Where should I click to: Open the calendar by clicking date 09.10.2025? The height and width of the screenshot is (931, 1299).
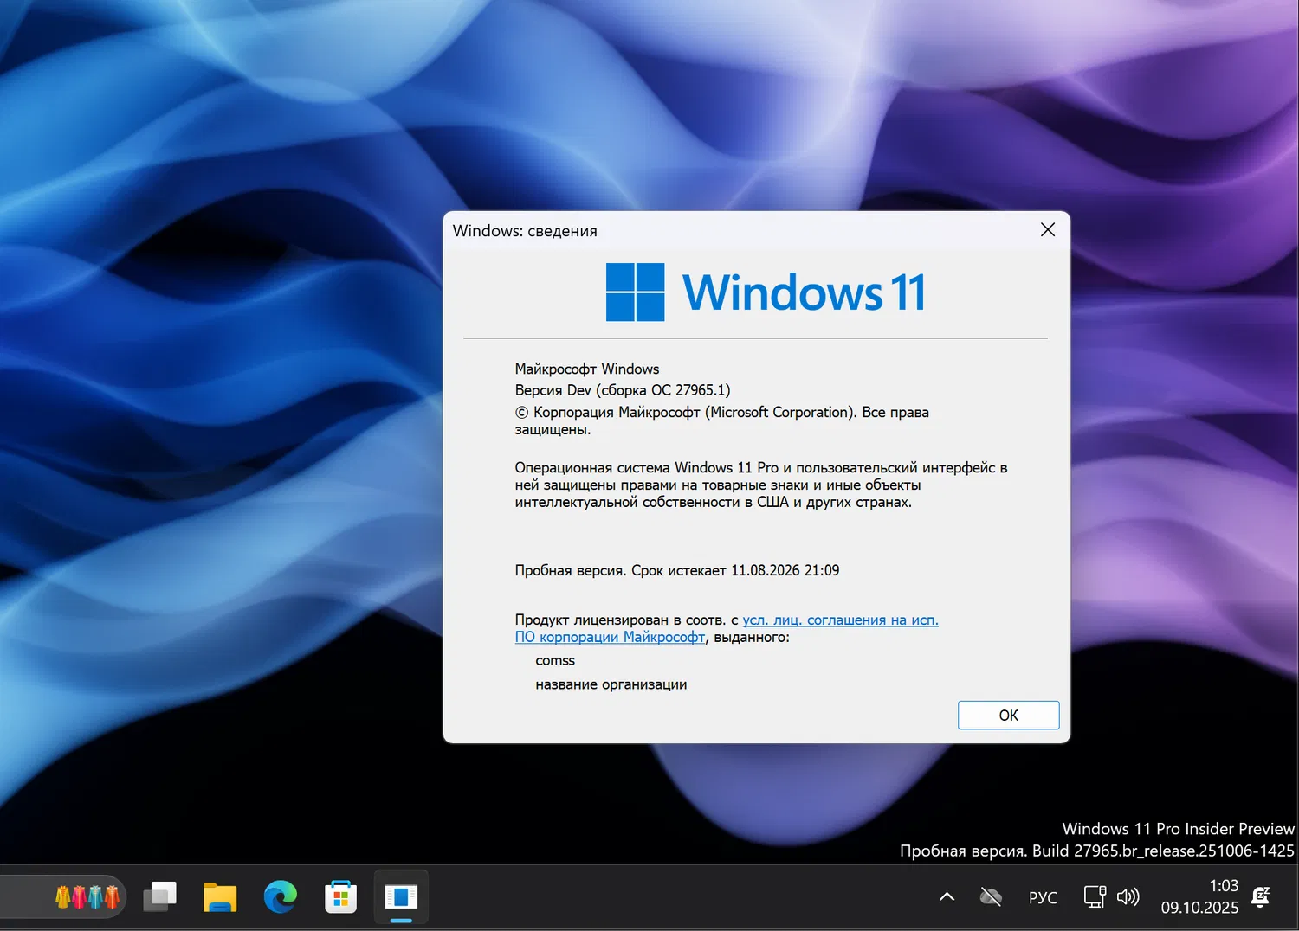point(1199,908)
